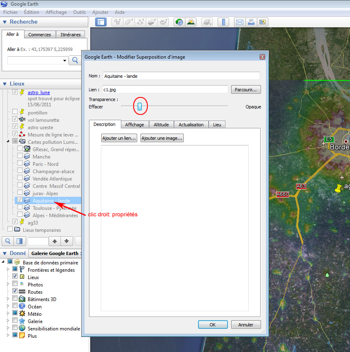
Task: Uncheck the Aquitaine - lande checkbox
Action: click(20, 199)
